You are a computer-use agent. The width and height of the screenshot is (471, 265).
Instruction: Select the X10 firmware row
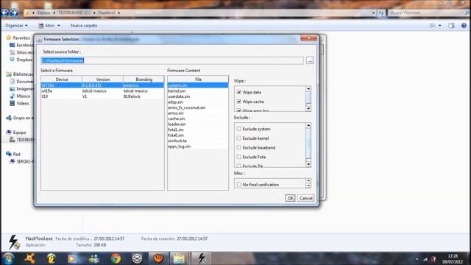tap(102, 96)
